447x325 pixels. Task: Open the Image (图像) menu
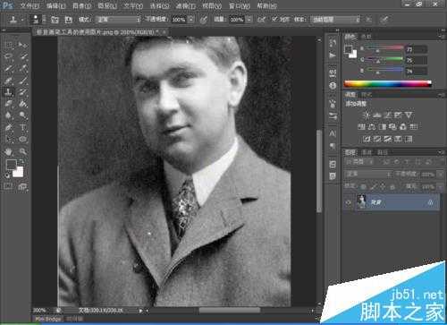[81, 5]
